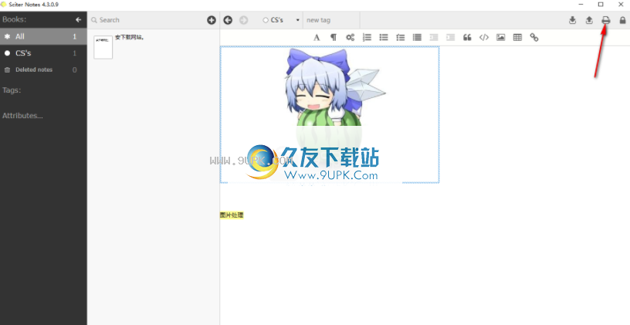Open the font formatting (A) tool
The height and width of the screenshot is (325, 630).
pyautogui.click(x=317, y=37)
